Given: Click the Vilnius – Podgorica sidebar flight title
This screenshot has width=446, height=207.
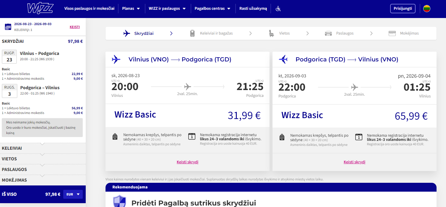Looking at the screenshot, I should point(40,53).
